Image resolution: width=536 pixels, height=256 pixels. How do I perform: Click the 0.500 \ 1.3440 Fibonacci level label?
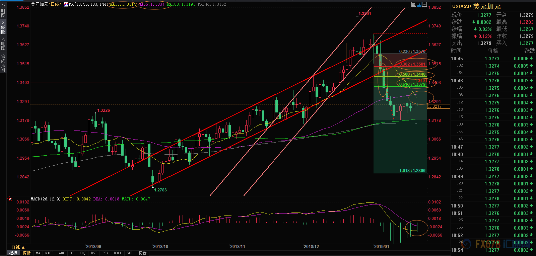(x=412, y=74)
